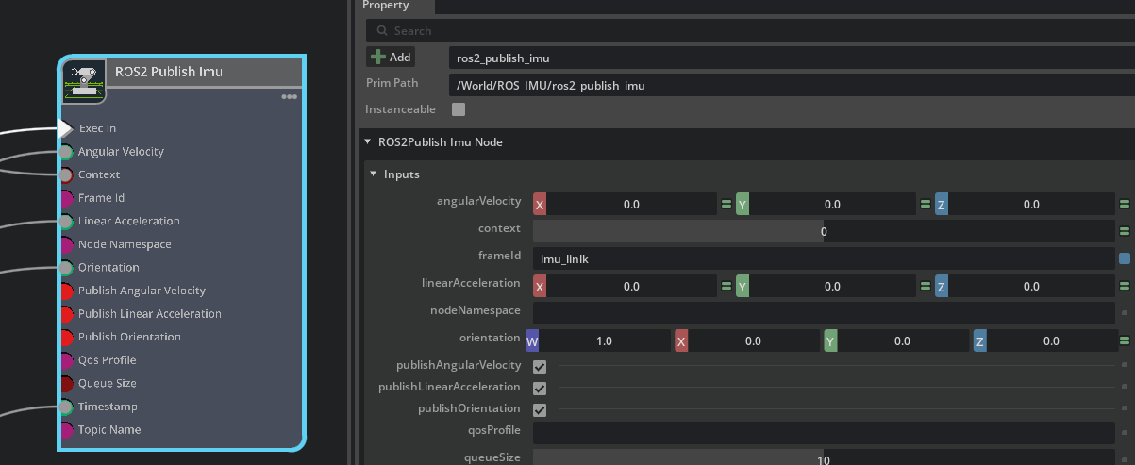Click the Frame Id port connector
1135x465 pixels.
(x=66, y=198)
